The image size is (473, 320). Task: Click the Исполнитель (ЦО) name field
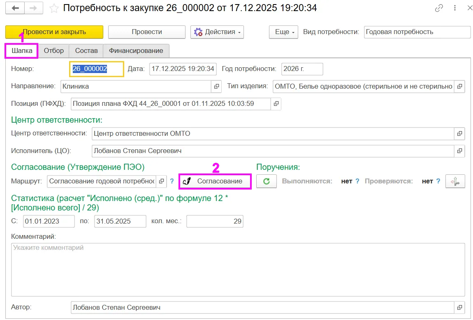pyautogui.click(x=273, y=151)
